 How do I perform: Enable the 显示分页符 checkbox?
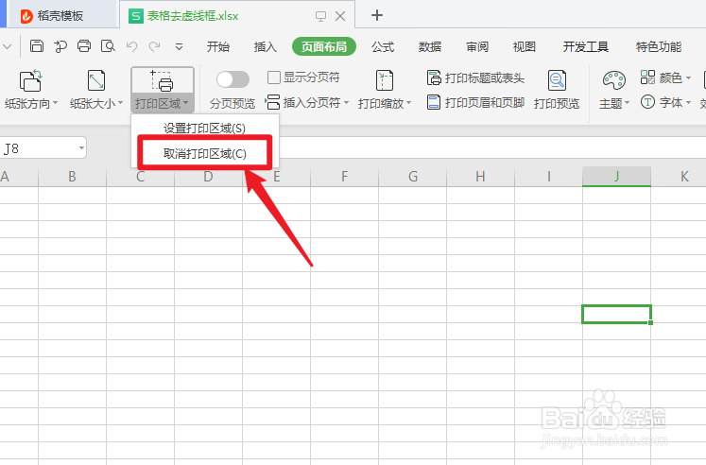point(274,77)
